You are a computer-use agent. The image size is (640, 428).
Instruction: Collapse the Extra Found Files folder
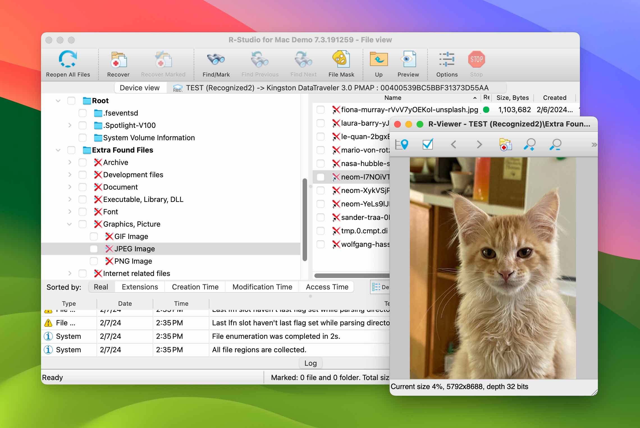tap(58, 150)
